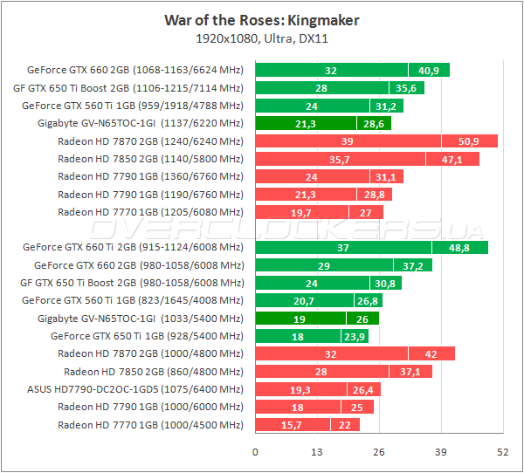Click the 40,9 value on the top green bar
This screenshot has height=473, width=524.
429,70
